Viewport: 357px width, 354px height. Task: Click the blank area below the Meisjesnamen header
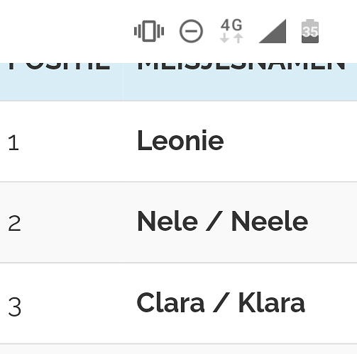[x=240, y=86]
